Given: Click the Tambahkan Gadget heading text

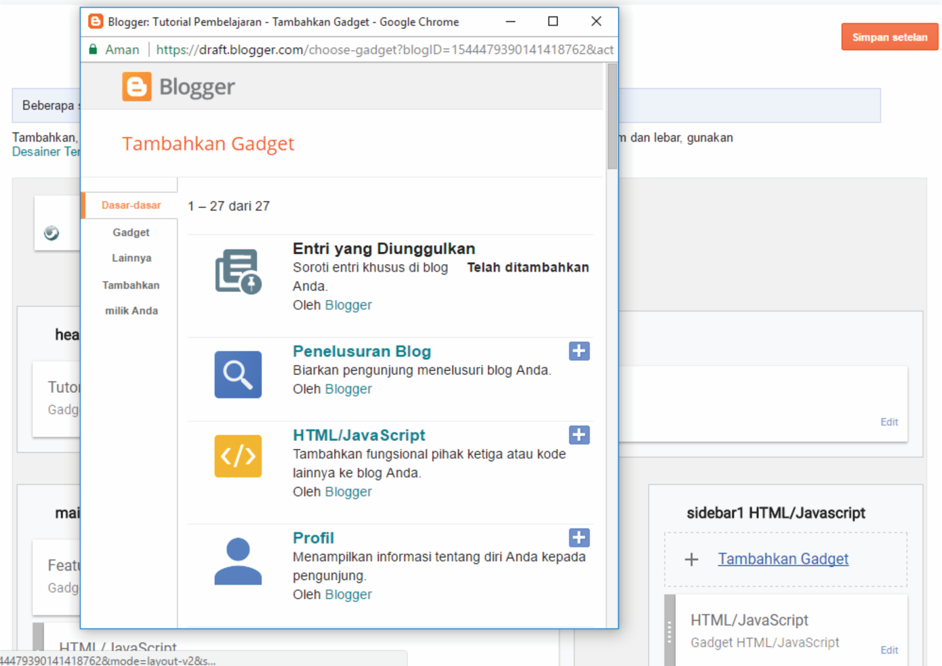Looking at the screenshot, I should click(x=208, y=144).
